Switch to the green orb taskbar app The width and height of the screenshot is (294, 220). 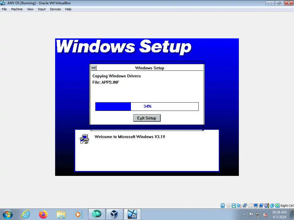96,214
